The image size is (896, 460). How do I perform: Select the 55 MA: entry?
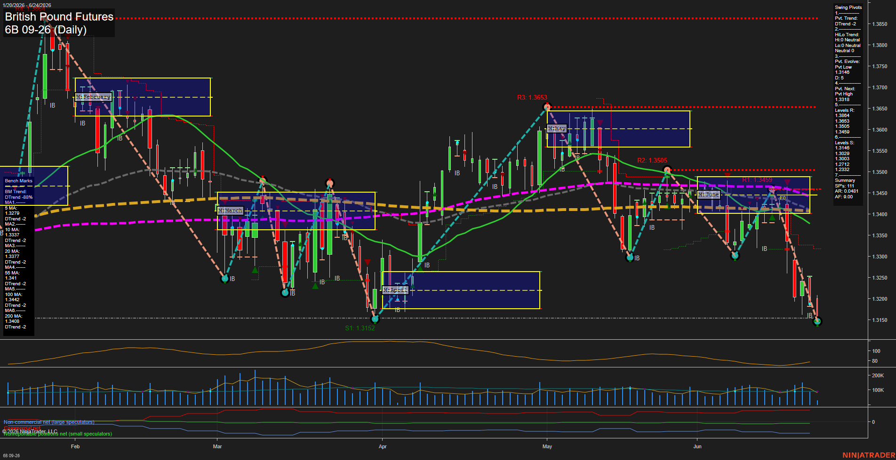(x=12, y=273)
